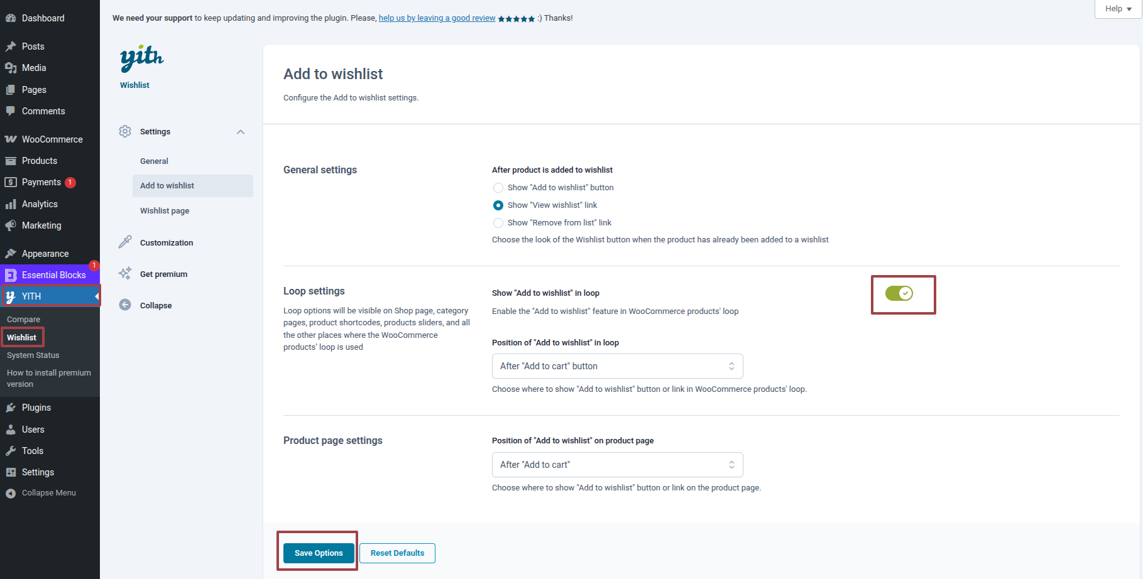The height and width of the screenshot is (579, 1143).
Task: Click the Marketing megaphone icon
Action: click(x=11, y=225)
